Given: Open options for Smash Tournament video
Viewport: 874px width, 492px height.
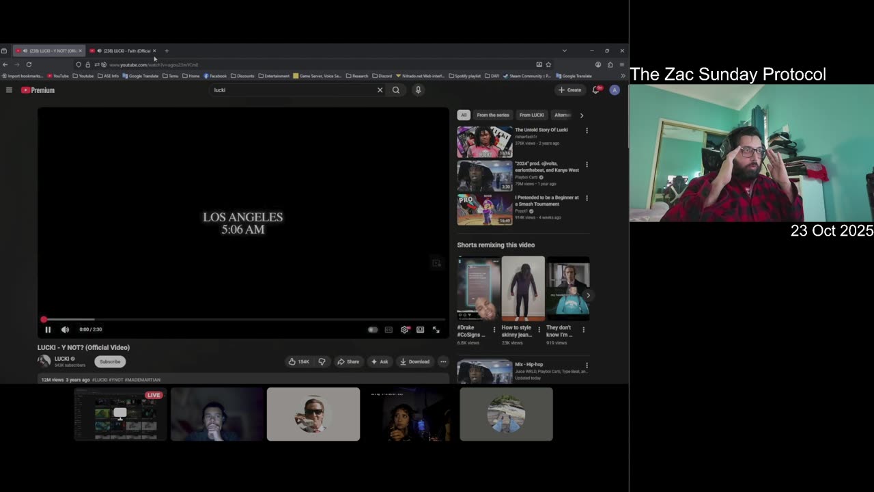Looking at the screenshot, I should coord(587,198).
